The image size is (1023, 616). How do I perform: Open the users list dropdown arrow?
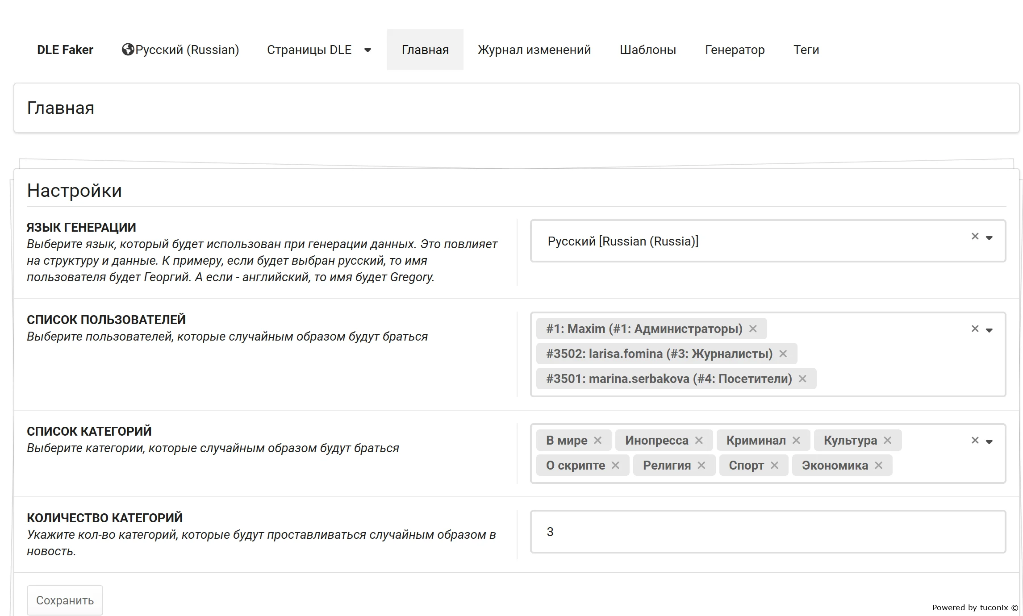click(989, 330)
